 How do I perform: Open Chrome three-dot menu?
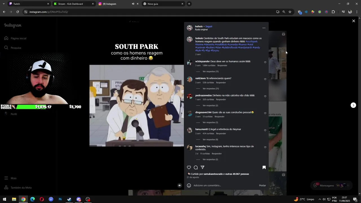point(357,12)
